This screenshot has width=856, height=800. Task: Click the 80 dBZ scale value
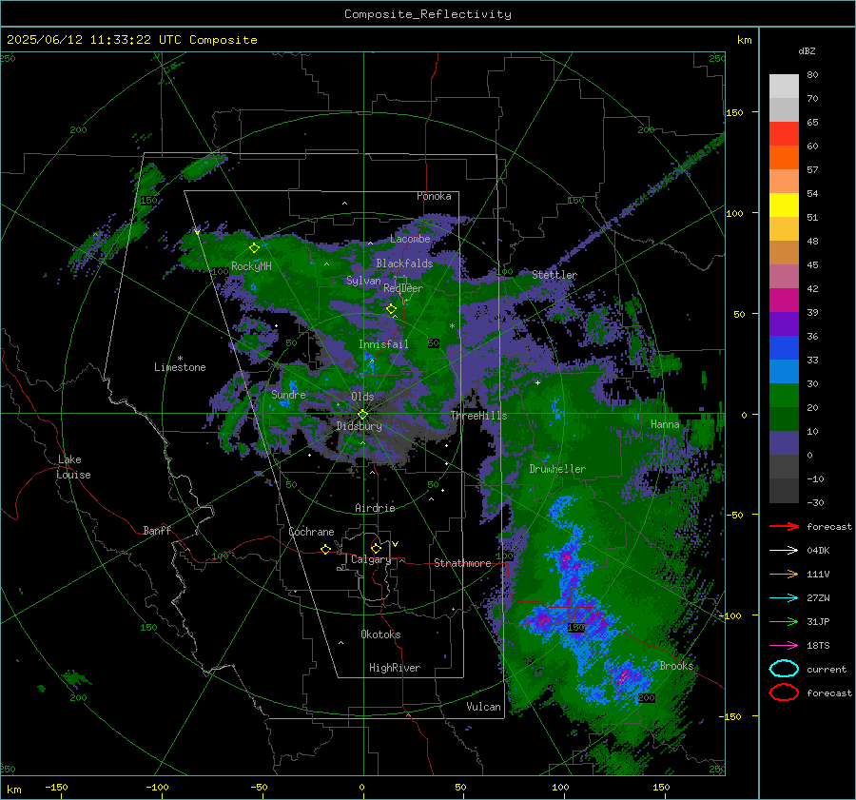coord(812,75)
